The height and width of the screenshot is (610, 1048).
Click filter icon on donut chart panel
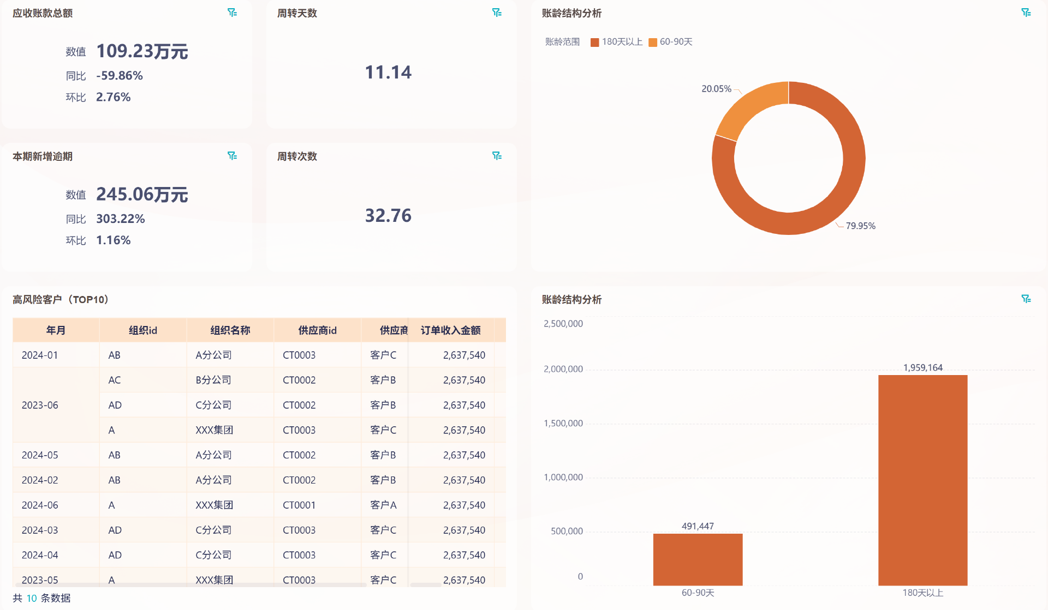[1026, 13]
